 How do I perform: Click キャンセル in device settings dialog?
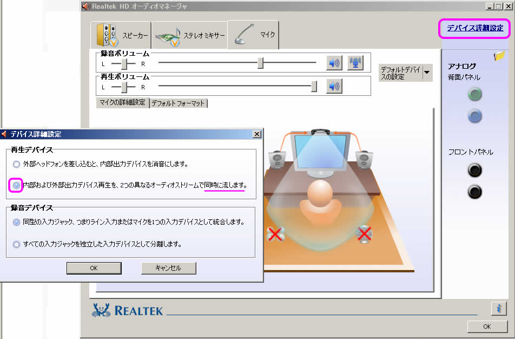coord(168,268)
